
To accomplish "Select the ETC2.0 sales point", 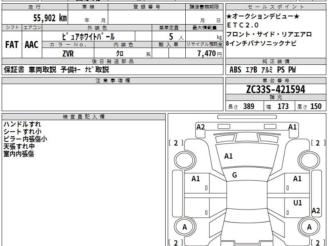I will coord(243,25).
